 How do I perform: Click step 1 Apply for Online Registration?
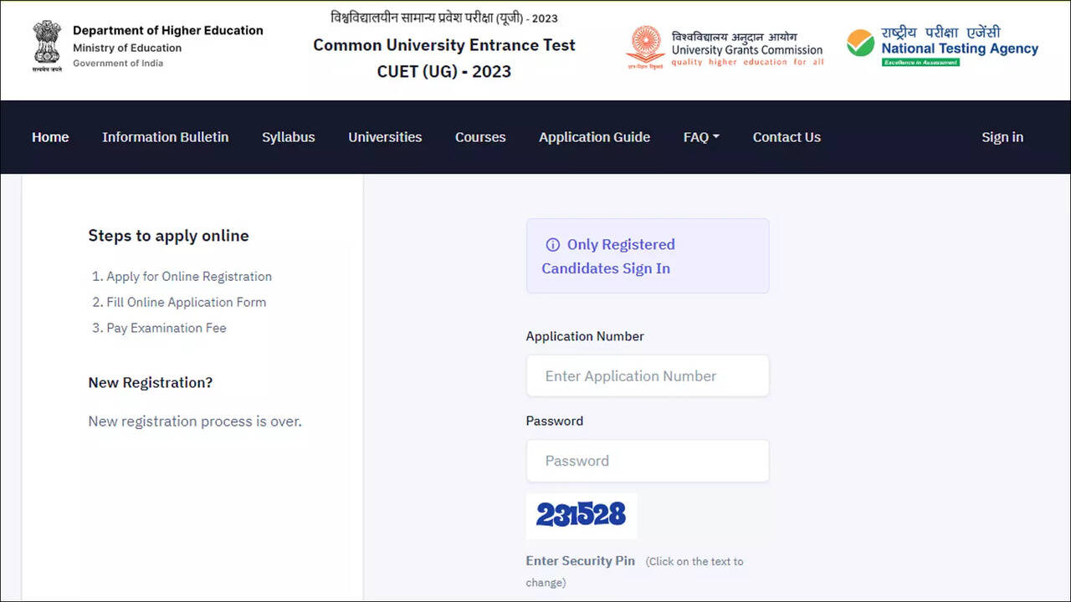182,277
